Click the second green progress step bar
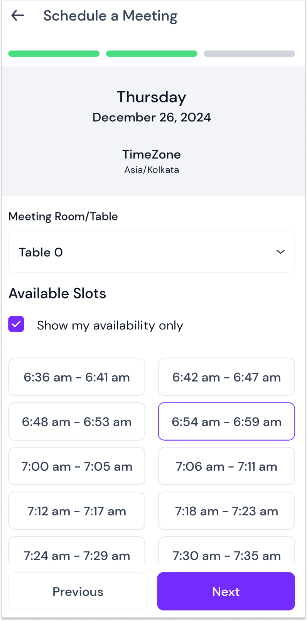This screenshot has height=621, width=307. click(152, 54)
